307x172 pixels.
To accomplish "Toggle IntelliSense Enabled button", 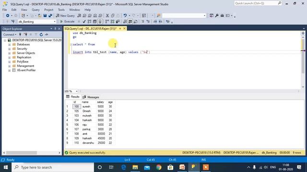I will click(x=100, y=21).
